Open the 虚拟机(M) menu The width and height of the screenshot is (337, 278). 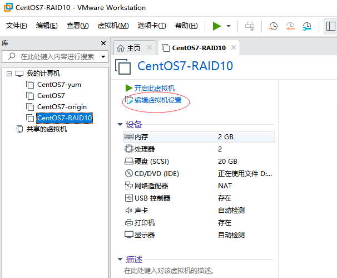[x=113, y=26]
